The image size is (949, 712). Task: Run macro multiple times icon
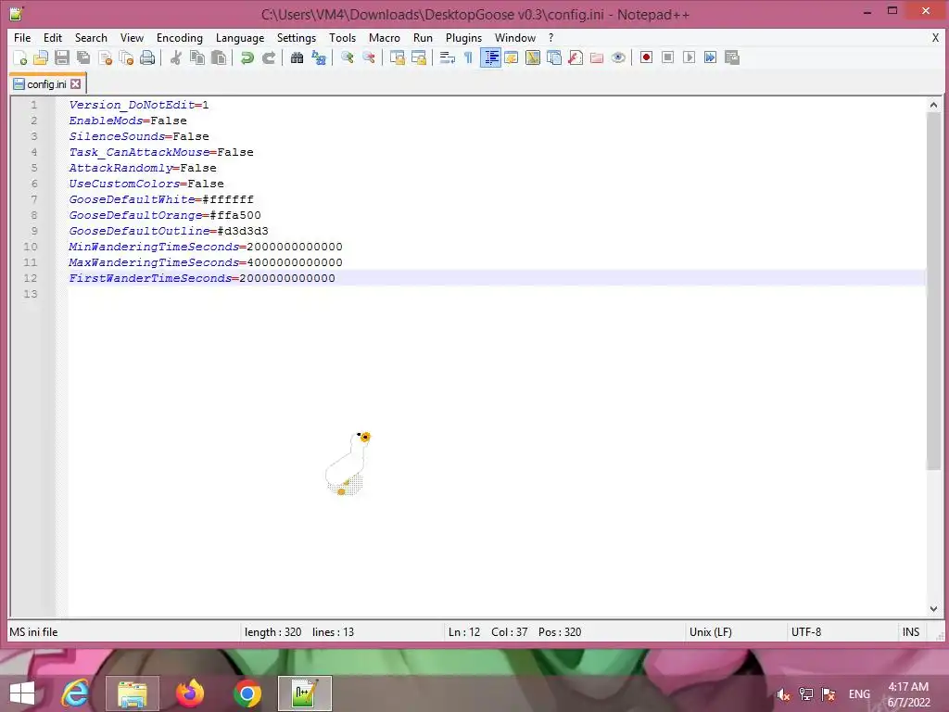(711, 57)
